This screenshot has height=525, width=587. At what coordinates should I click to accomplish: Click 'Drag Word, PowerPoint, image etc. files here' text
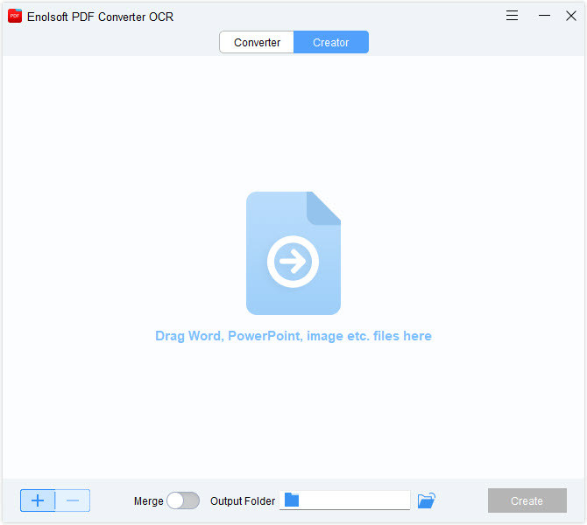(293, 336)
